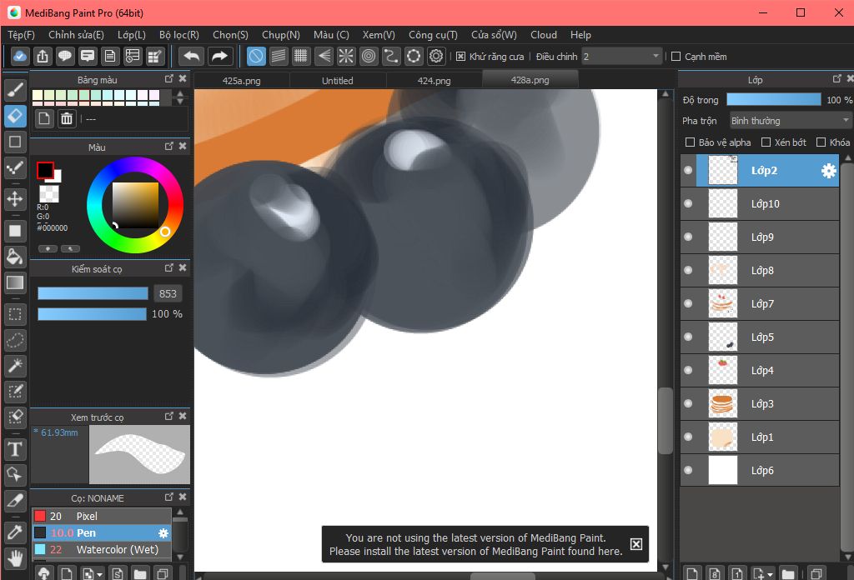This screenshot has width=854, height=580.
Task: Select the Bucket fill tool
Action: [x=15, y=257]
